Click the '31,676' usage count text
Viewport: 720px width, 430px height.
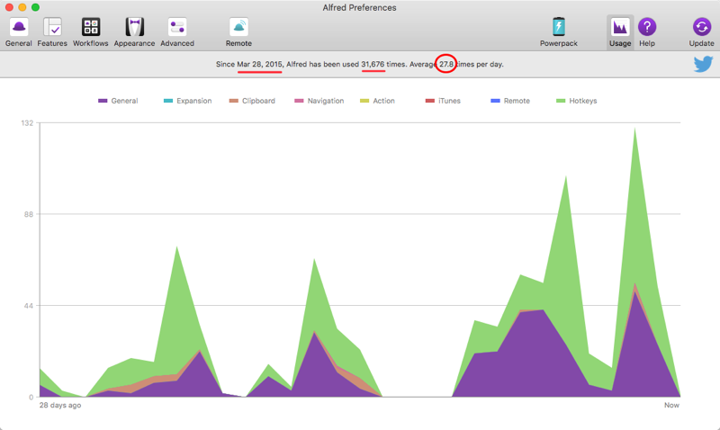[x=373, y=64]
